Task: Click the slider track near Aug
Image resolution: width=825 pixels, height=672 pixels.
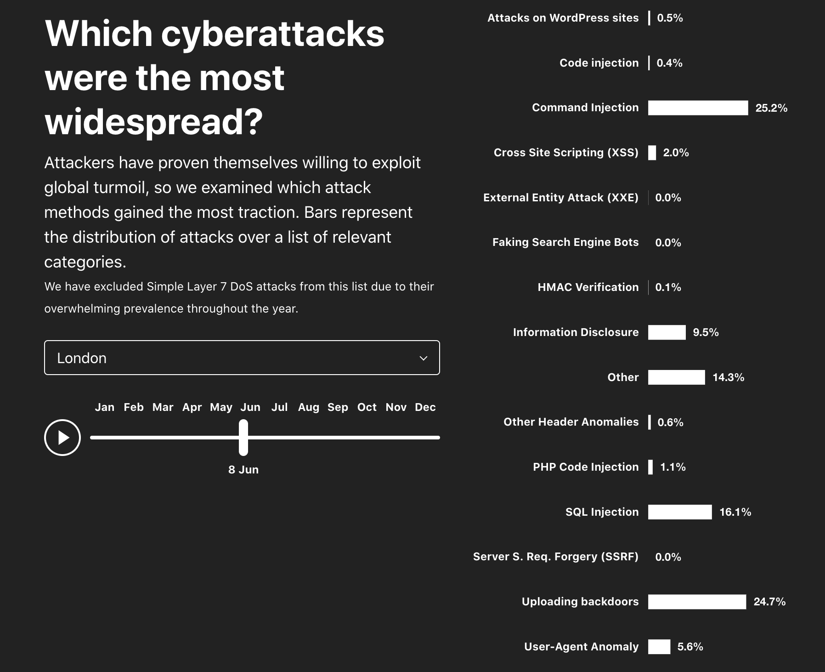Action: tap(309, 438)
